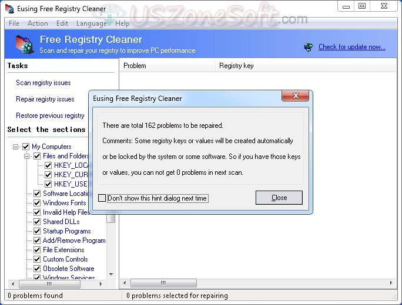The width and height of the screenshot is (402, 305).
Task: Uncheck File Extensions checkbox
Action: [37, 250]
